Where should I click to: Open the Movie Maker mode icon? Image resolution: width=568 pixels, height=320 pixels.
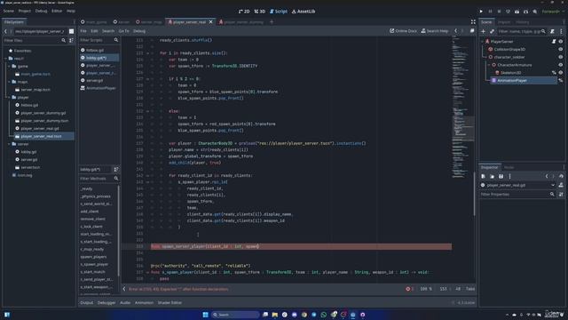click(x=534, y=12)
